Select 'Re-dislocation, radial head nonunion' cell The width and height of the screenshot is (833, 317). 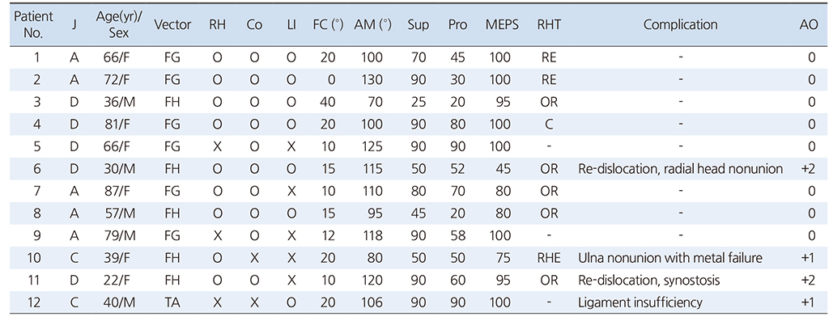click(680, 169)
